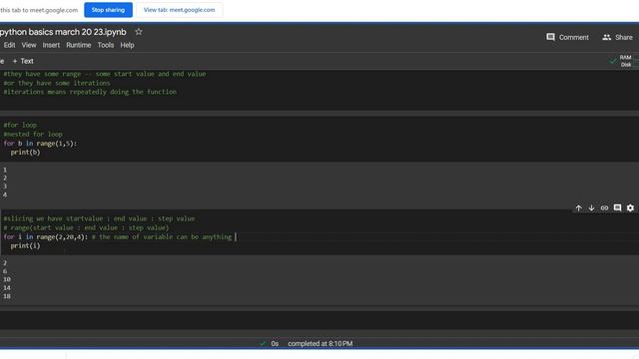Click the empty code cell at the bottom

tap(319, 320)
